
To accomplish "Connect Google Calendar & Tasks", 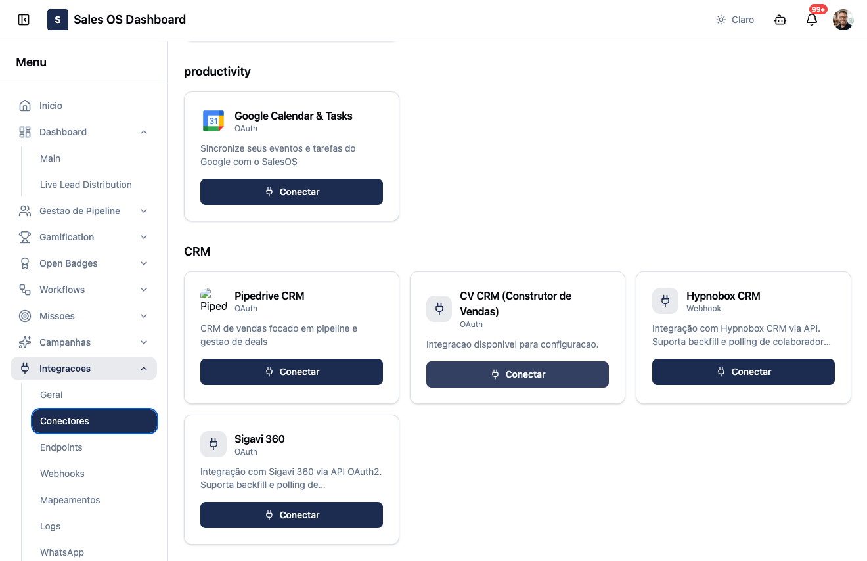I will click(292, 192).
